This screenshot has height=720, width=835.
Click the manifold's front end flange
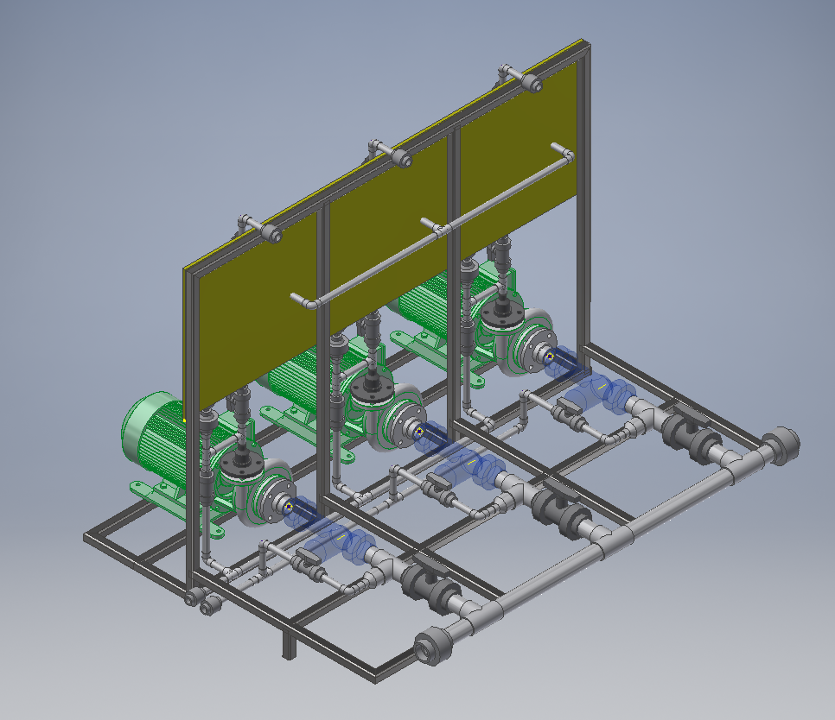(429, 646)
